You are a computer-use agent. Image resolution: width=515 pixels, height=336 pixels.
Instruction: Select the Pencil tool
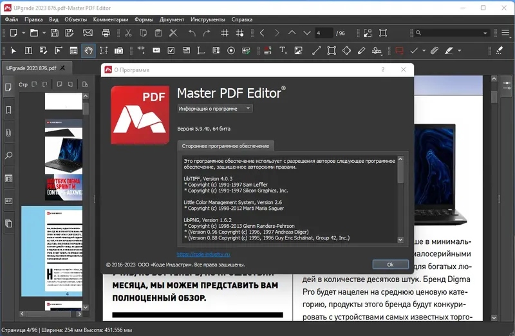click(x=361, y=51)
